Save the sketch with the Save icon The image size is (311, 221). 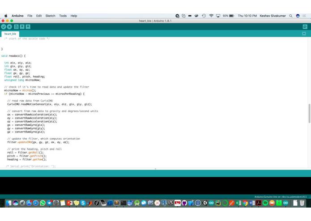tap(28, 27)
